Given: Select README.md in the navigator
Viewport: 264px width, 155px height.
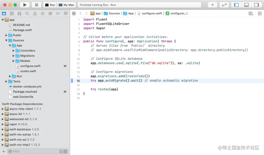Looking at the screenshot, I should tap(21, 25).
